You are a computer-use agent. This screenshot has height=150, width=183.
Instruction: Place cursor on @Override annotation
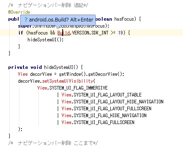click(x=19, y=12)
